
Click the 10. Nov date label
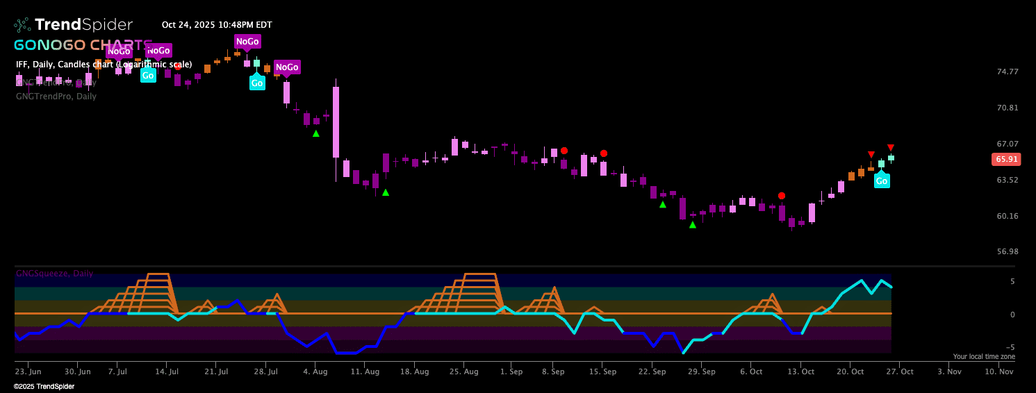998,371
